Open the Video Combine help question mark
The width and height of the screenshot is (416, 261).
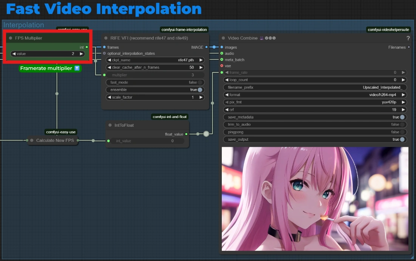408,38
